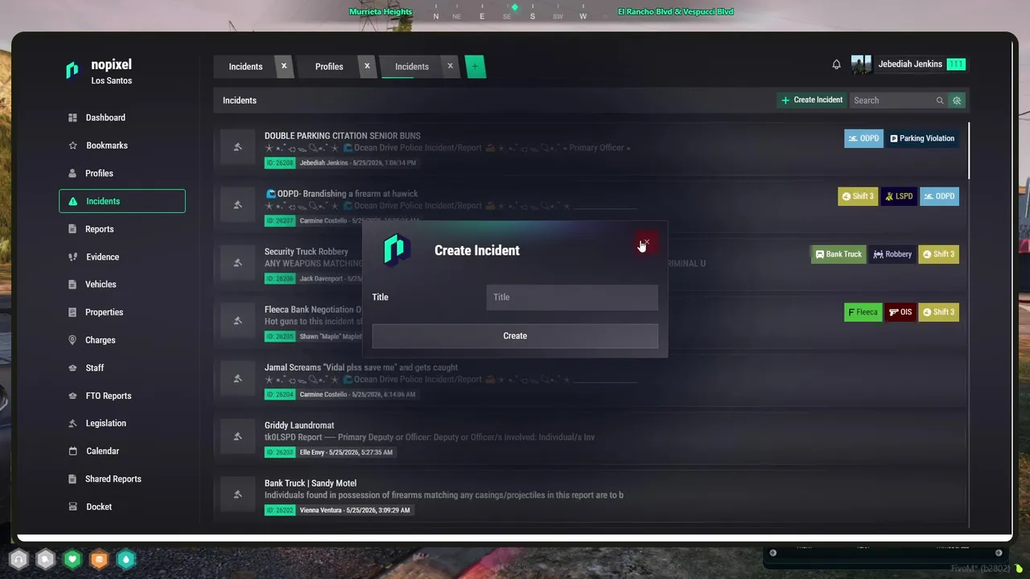Click the green 111 callsign badge
The height and width of the screenshot is (579, 1030).
point(956,64)
